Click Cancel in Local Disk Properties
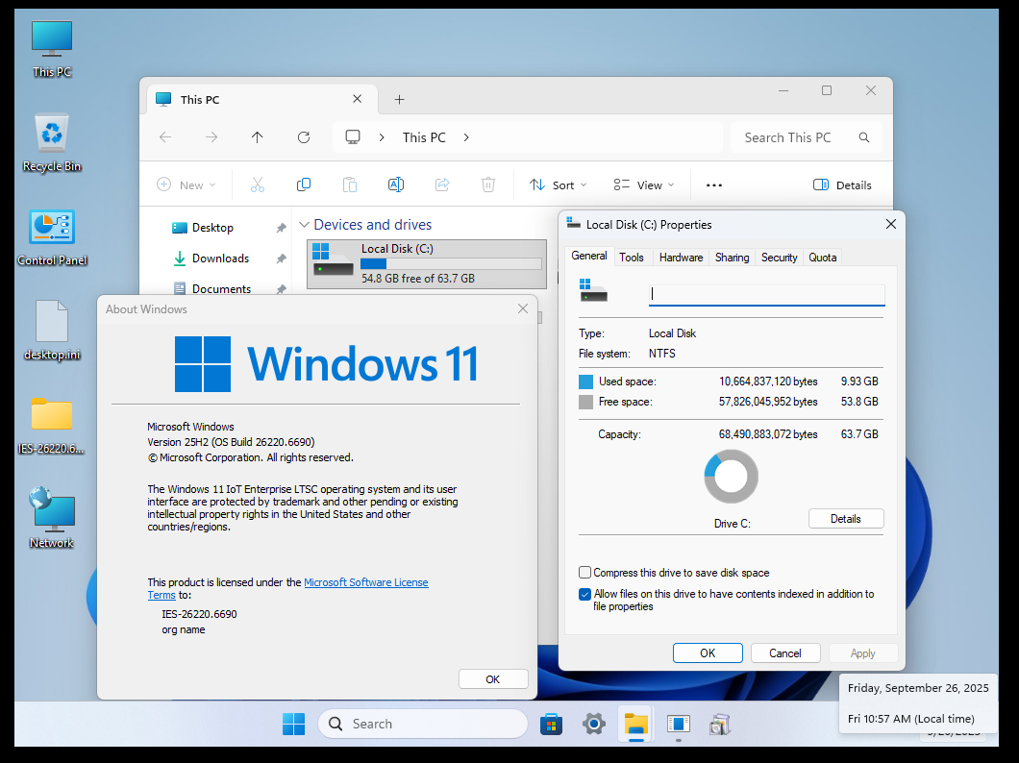This screenshot has height=763, width=1019. [x=785, y=652]
